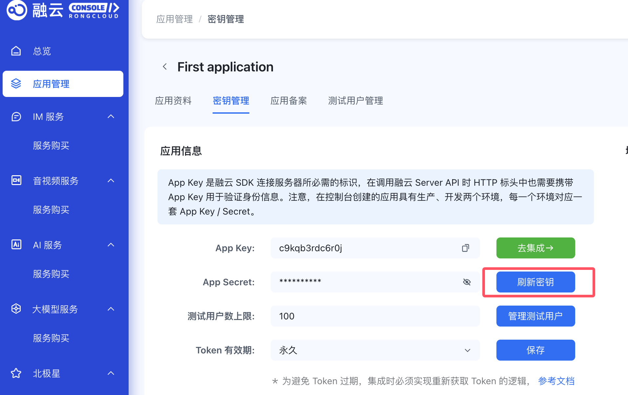Image resolution: width=628 pixels, height=395 pixels.
Task: Click the 北极星 star icon
Action: click(x=16, y=373)
